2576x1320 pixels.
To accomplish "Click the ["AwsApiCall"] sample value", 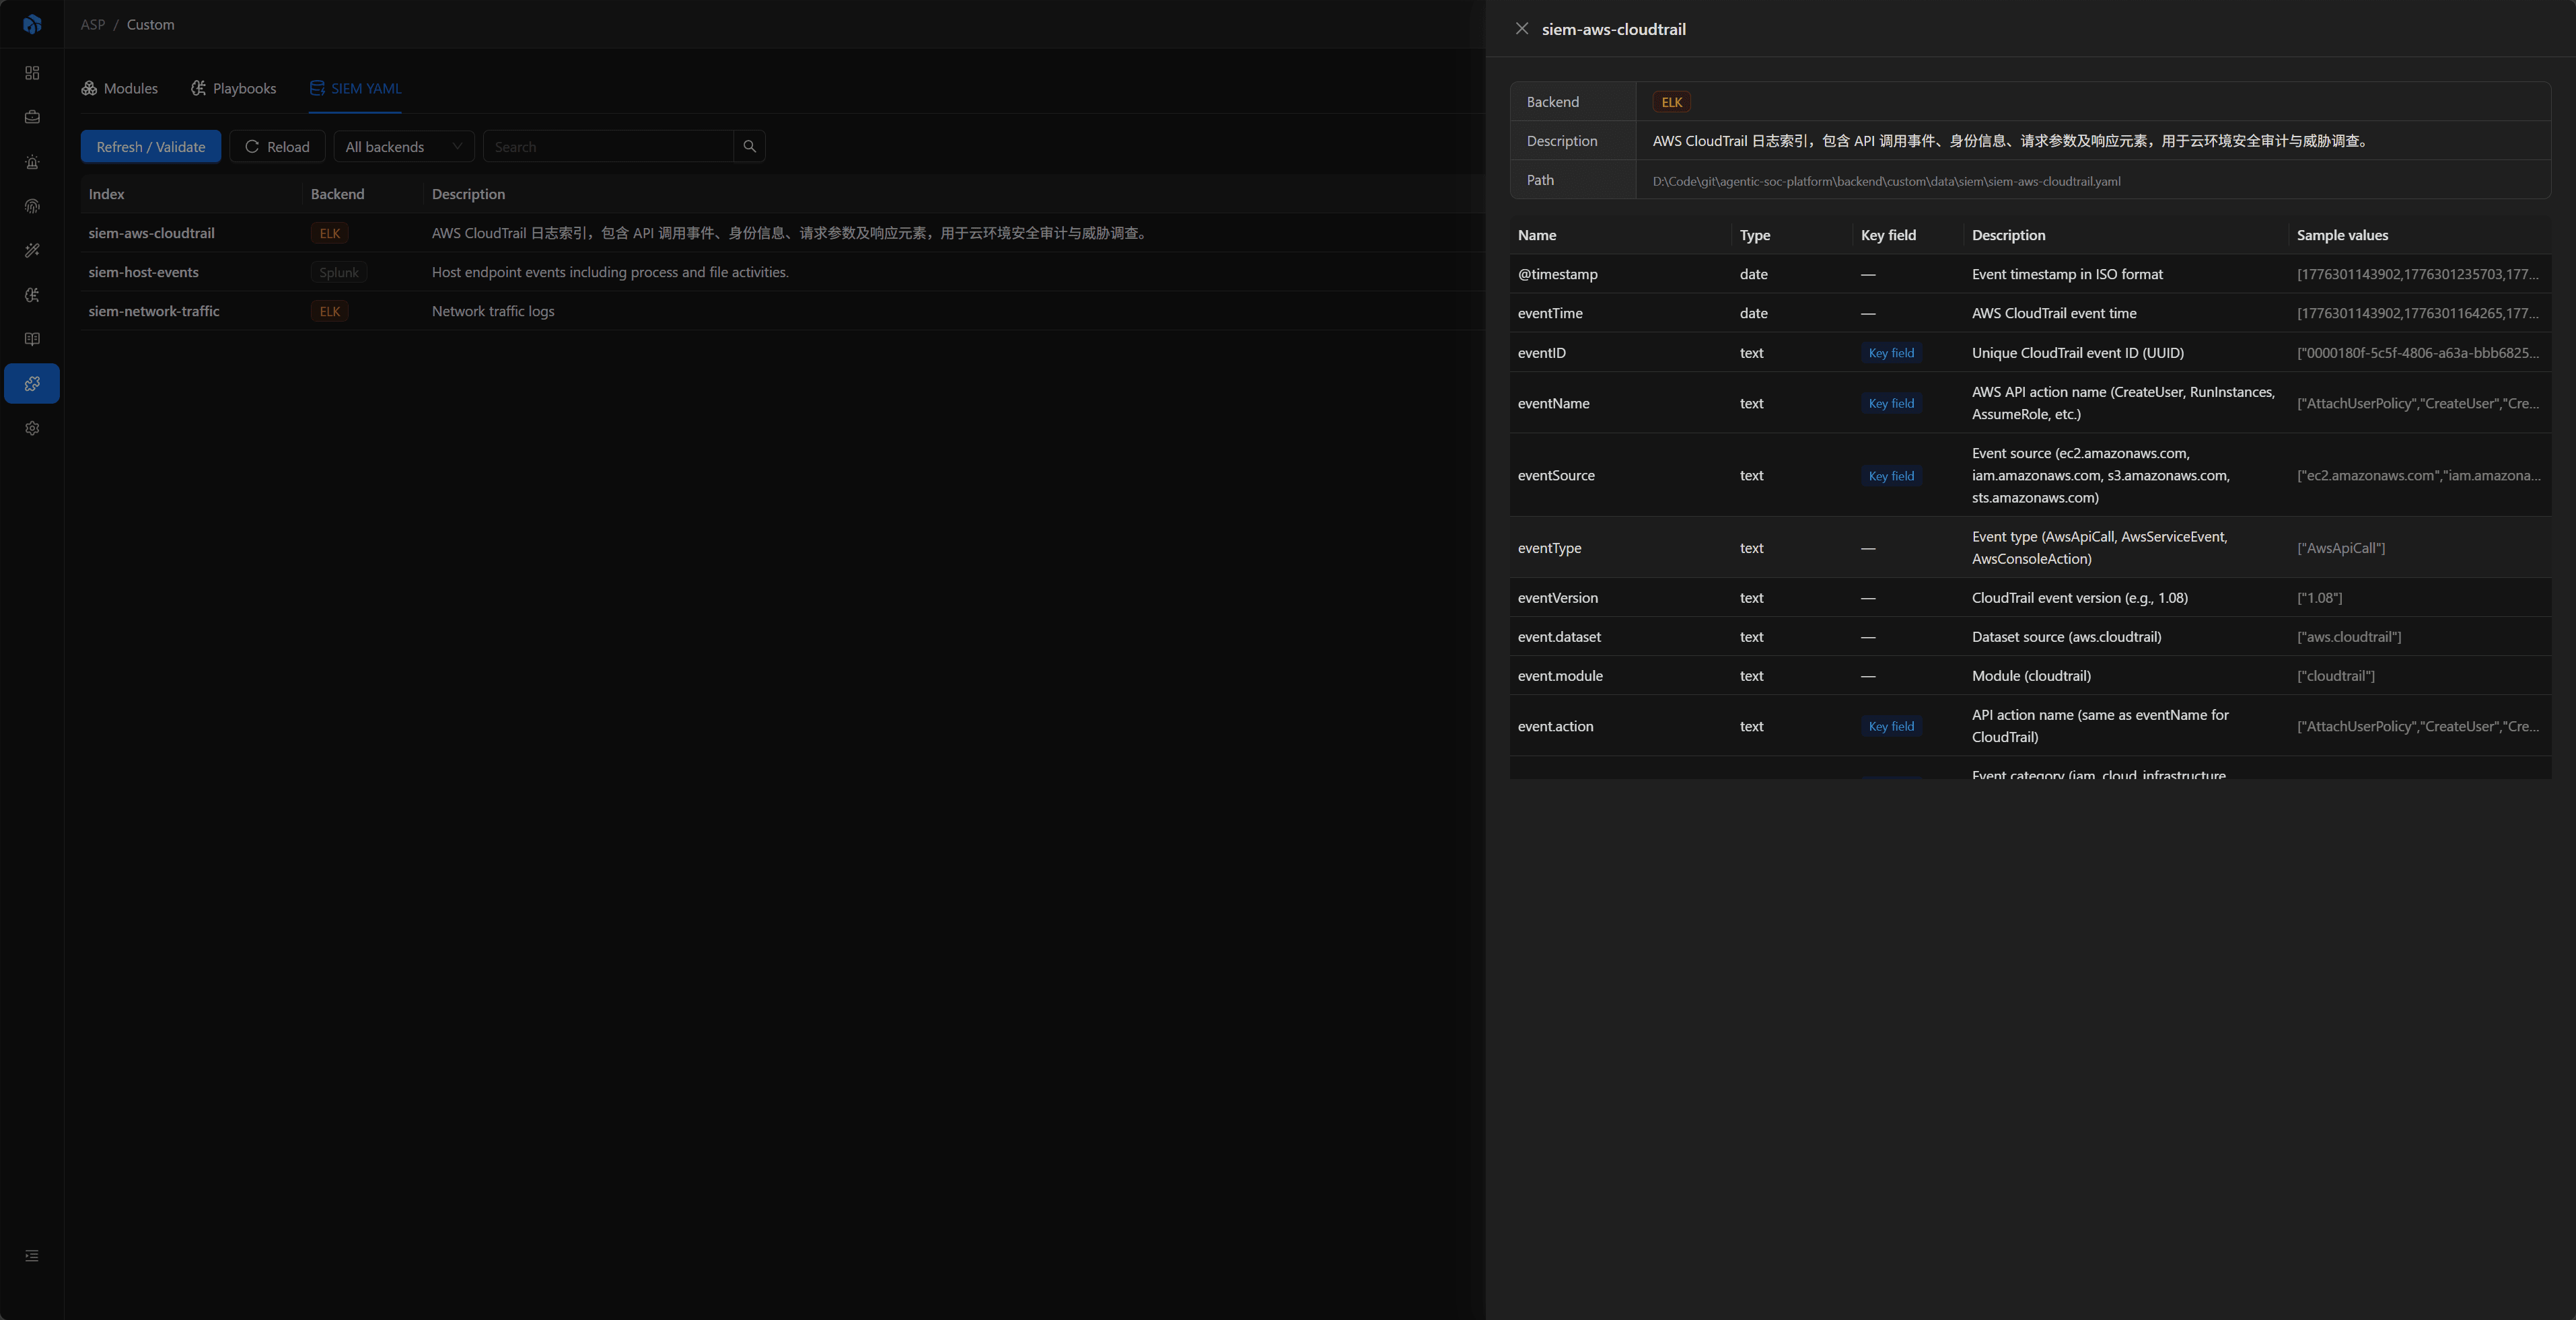I will pos(2341,548).
